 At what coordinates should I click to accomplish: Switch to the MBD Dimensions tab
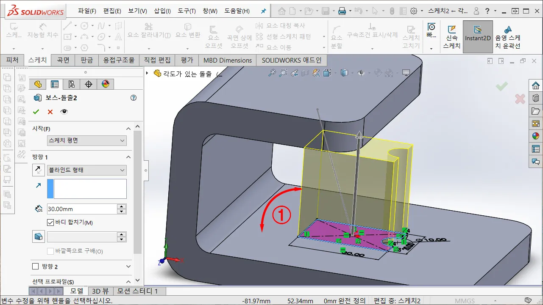[228, 60]
